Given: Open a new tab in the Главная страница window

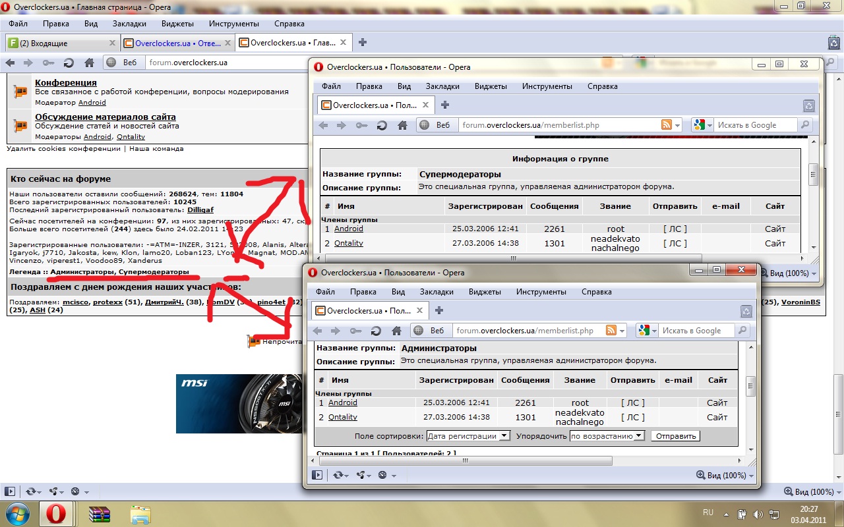Looking at the screenshot, I should 362,43.
